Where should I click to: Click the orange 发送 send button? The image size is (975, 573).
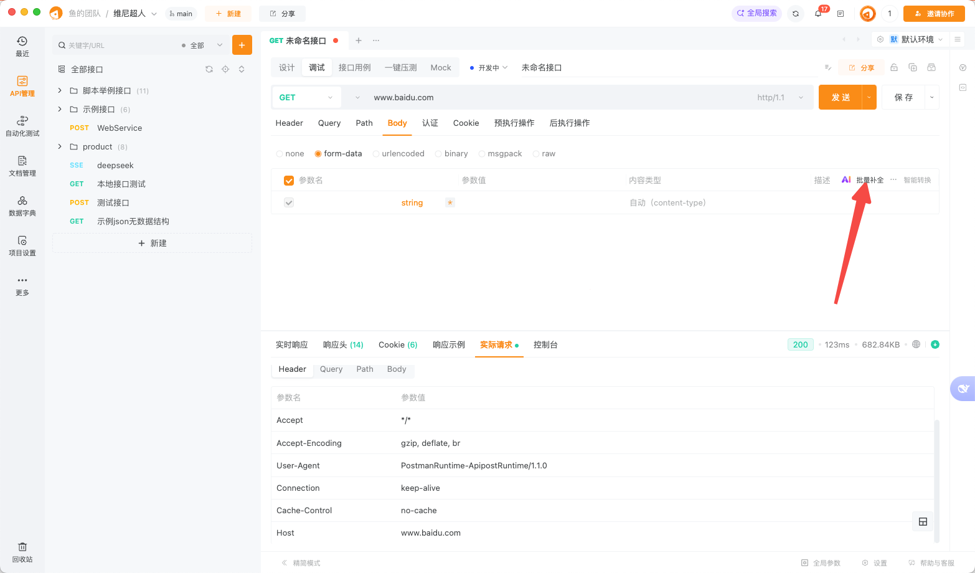coord(841,97)
